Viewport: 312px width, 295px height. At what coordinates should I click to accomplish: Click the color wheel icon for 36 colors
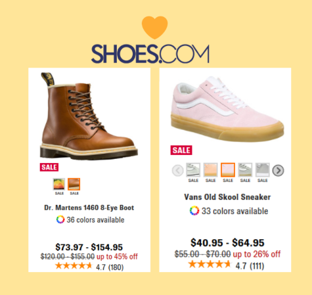pos(60,219)
